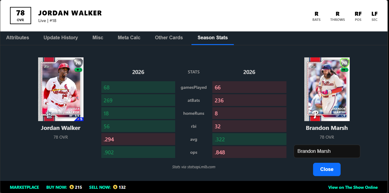Screen dimensions: 389x193
Task: Click the THROWS handedness indicator
Action: tap(338, 16)
